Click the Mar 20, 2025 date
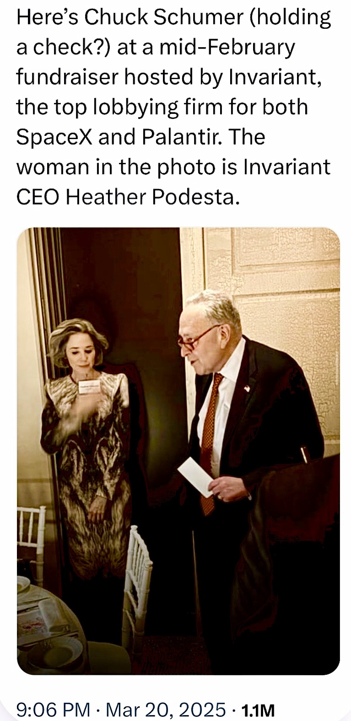This screenshot has height=721, width=351. pyautogui.click(x=166, y=710)
